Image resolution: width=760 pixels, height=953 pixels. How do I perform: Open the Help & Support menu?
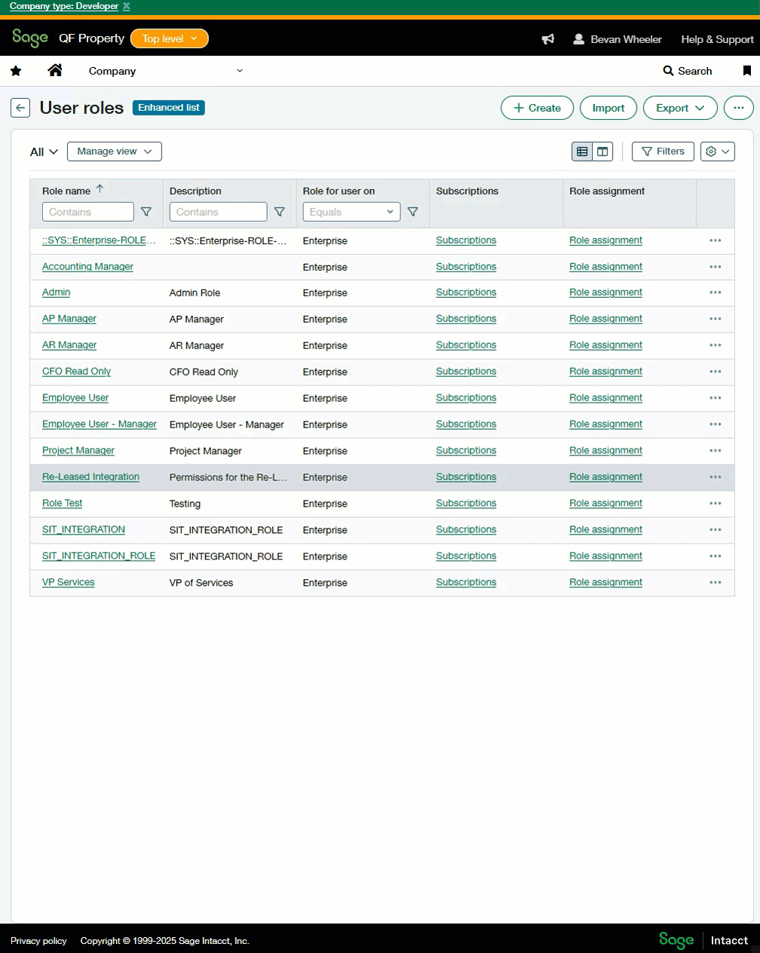716,39
